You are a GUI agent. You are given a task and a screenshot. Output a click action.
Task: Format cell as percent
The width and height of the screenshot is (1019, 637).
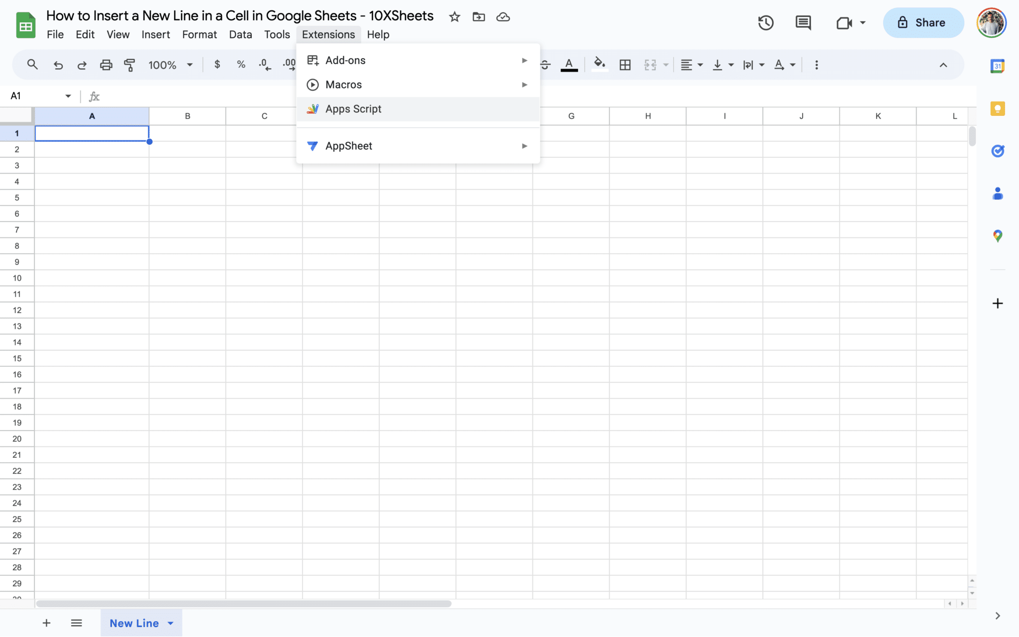(241, 65)
